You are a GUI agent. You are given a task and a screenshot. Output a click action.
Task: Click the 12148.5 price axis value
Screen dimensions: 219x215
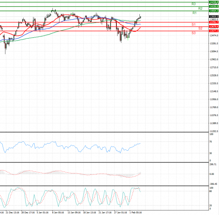(214, 91)
